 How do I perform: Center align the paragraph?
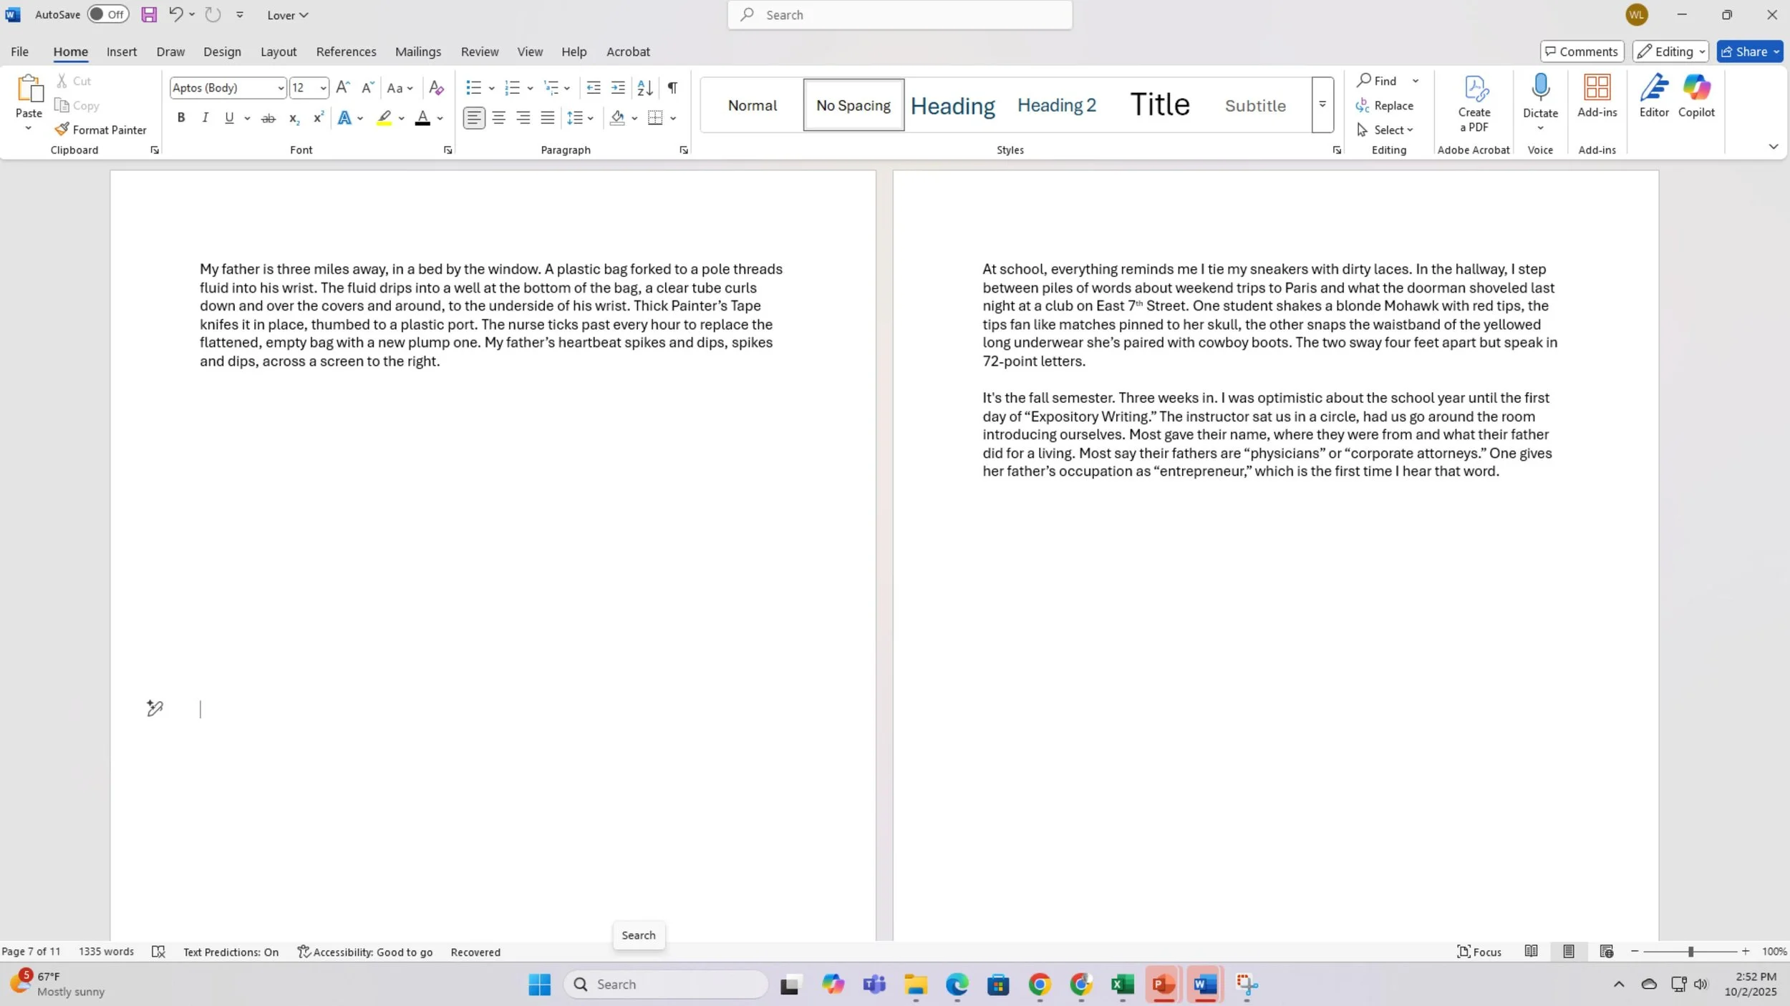click(x=499, y=118)
